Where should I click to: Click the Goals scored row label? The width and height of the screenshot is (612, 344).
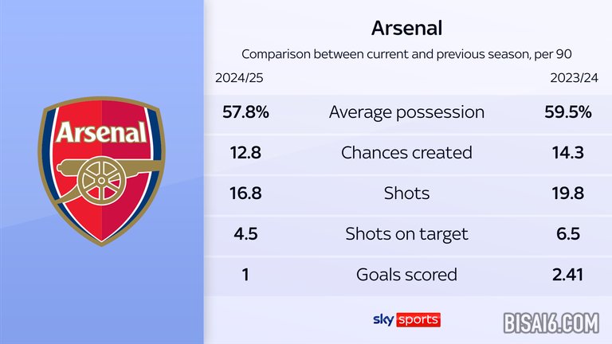(406, 275)
